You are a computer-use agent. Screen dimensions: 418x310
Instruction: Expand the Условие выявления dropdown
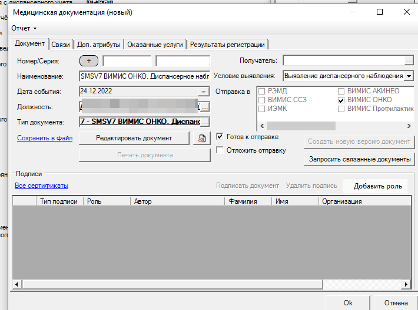click(x=409, y=76)
